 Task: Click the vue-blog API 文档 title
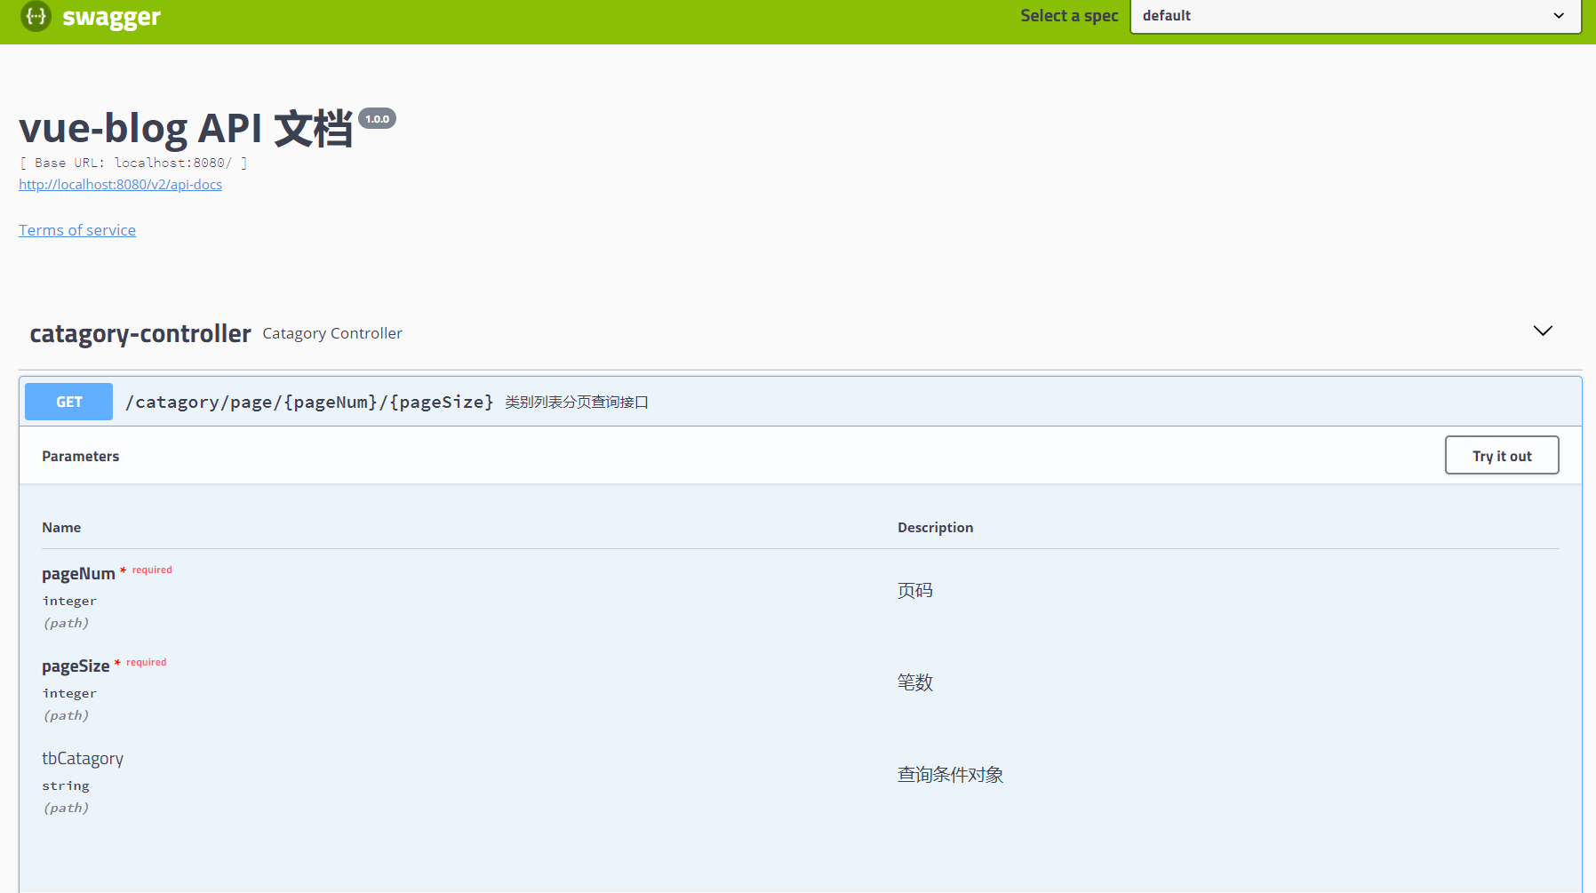[x=186, y=128]
